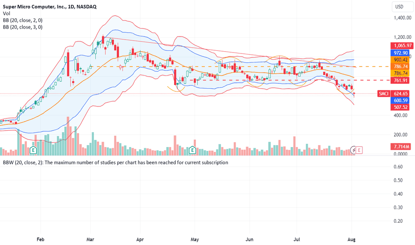Viewport: 415px width, 245px height.
Task: Click the 1,400.00 price axis value
Action: coord(403,18)
